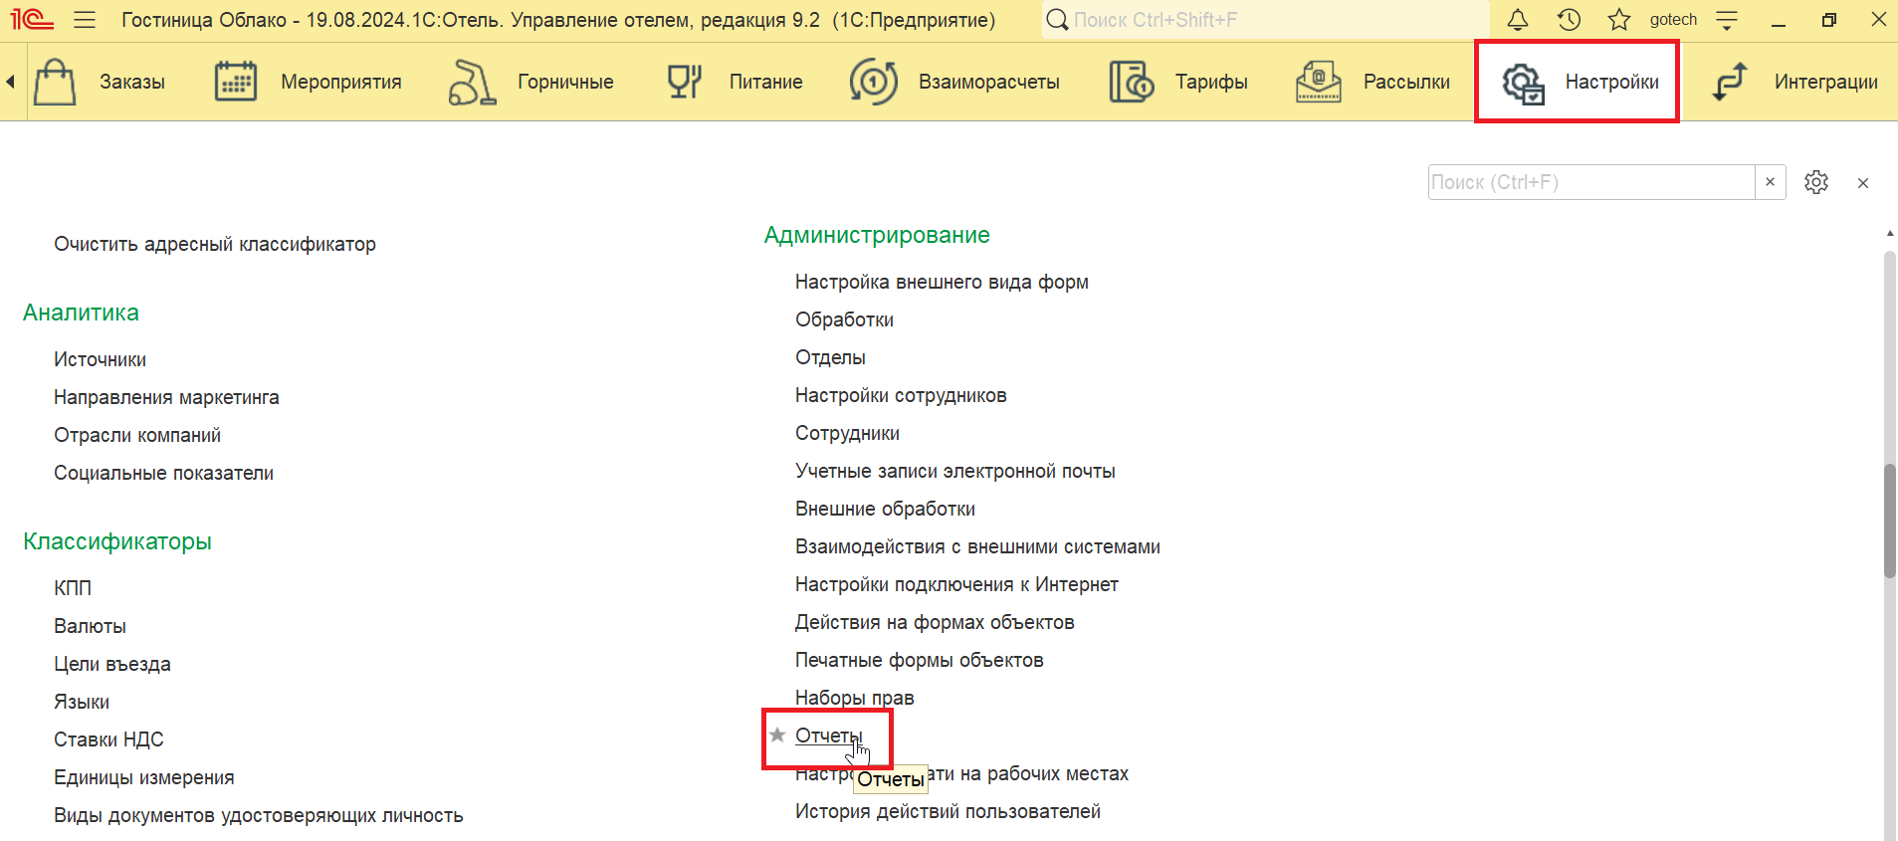Open История действий пользователей

point(948,811)
